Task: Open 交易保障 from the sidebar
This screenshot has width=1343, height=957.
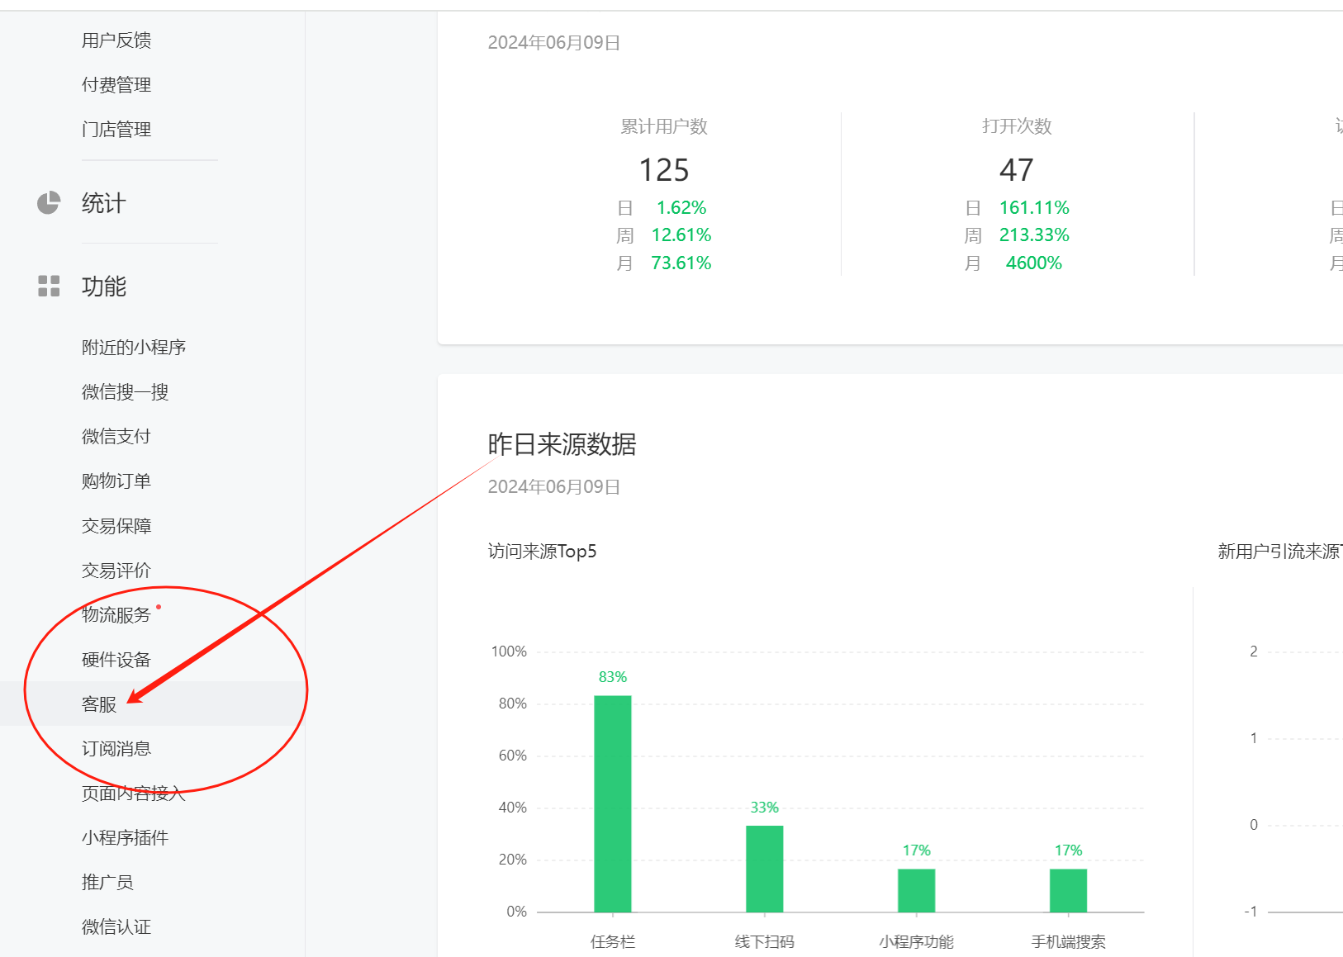Action: click(x=116, y=526)
